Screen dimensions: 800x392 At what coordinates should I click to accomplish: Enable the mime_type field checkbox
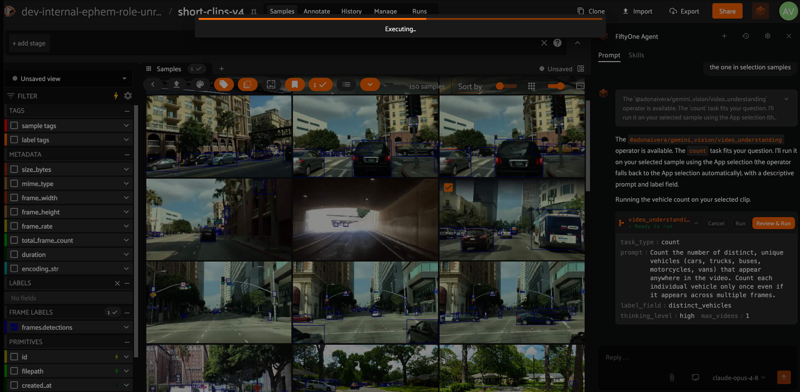click(x=14, y=183)
